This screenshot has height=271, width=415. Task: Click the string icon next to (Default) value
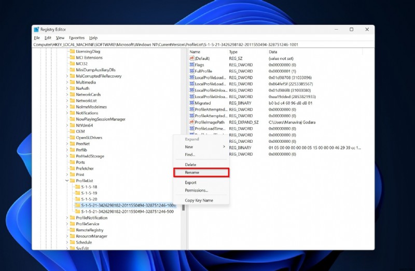point(192,58)
